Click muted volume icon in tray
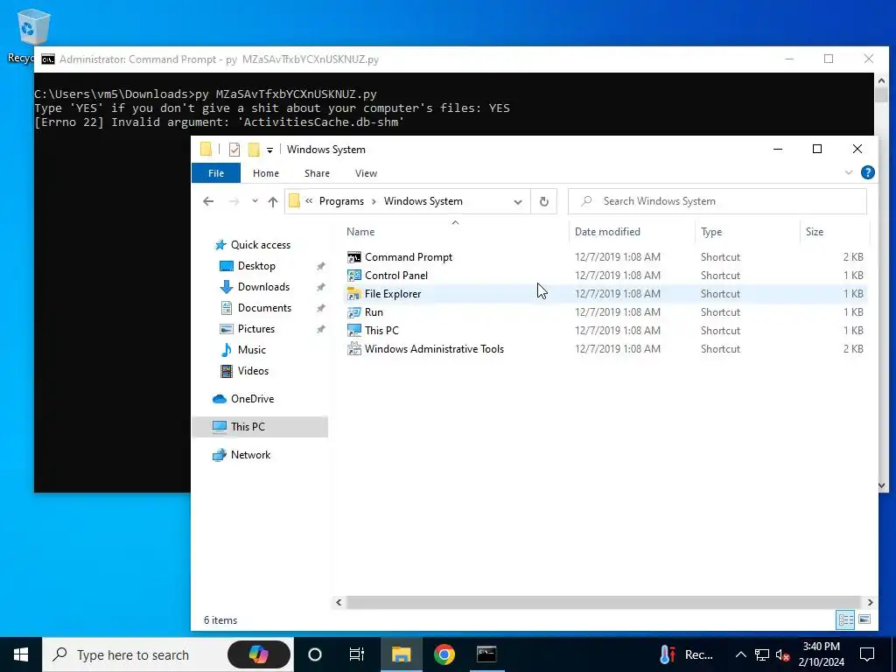Screen dimensions: 896x672 783,654
